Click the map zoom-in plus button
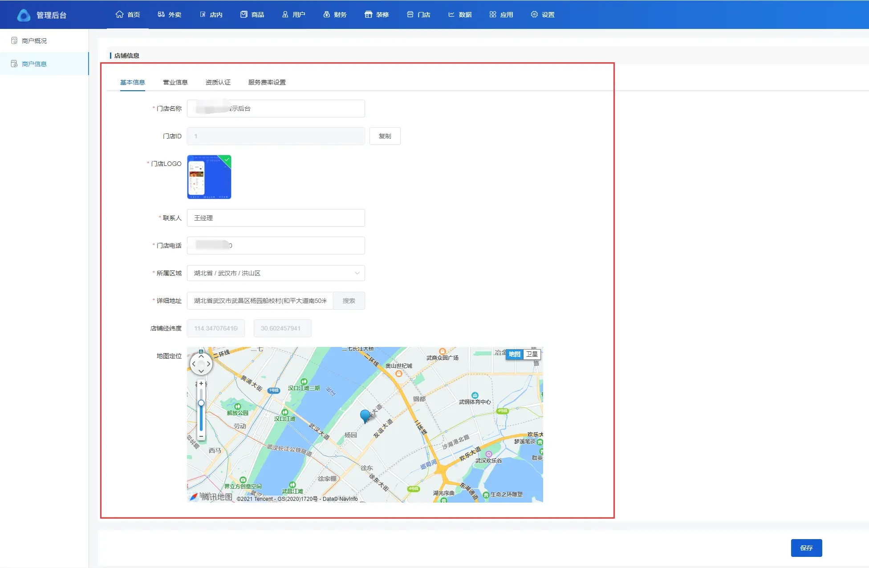This screenshot has width=869, height=568. pos(201,383)
